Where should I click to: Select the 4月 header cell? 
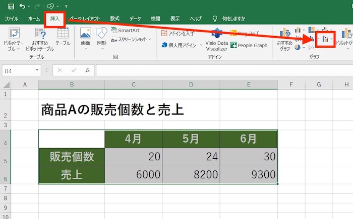(x=133, y=139)
